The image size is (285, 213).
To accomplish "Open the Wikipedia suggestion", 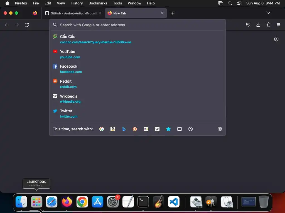I will pos(137,99).
